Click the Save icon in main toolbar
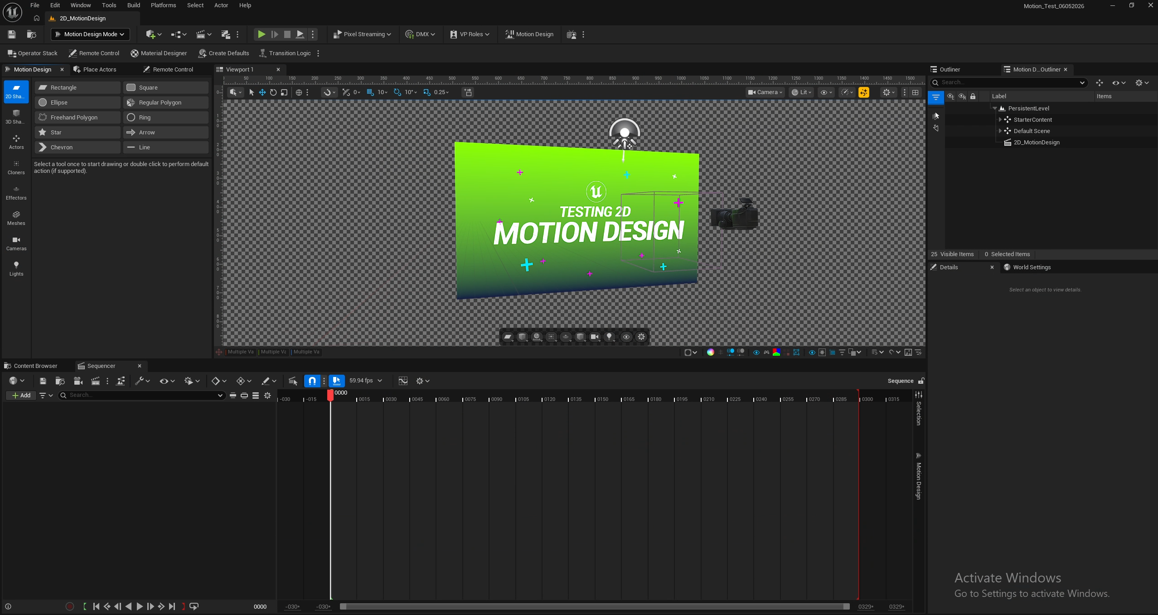The width and height of the screenshot is (1158, 615). click(12, 34)
